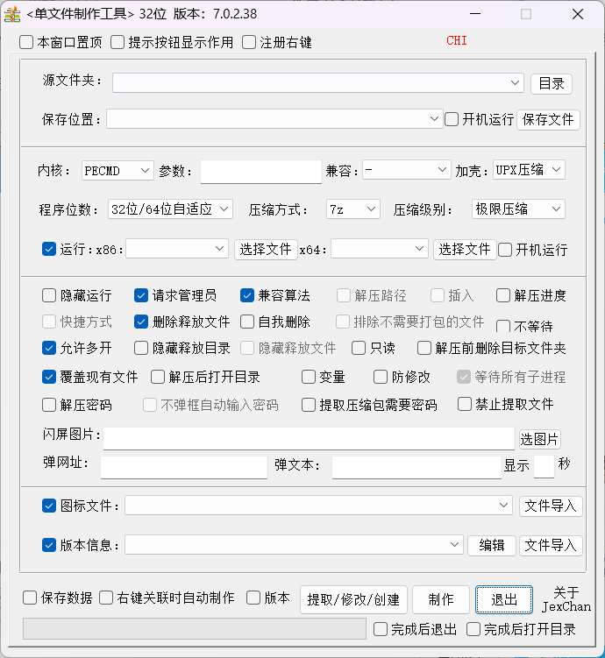The image size is (605, 658).
Task: Click the app icon in title bar
Action: point(12,14)
